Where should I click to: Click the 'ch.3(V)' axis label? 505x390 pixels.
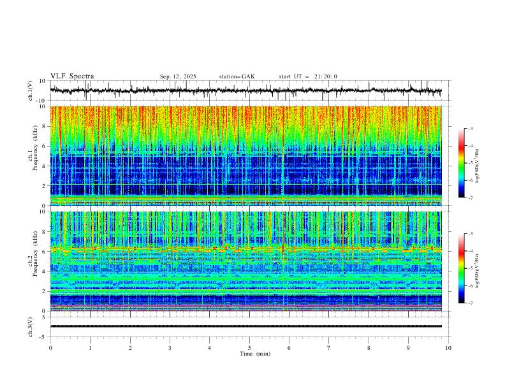pos(30,327)
